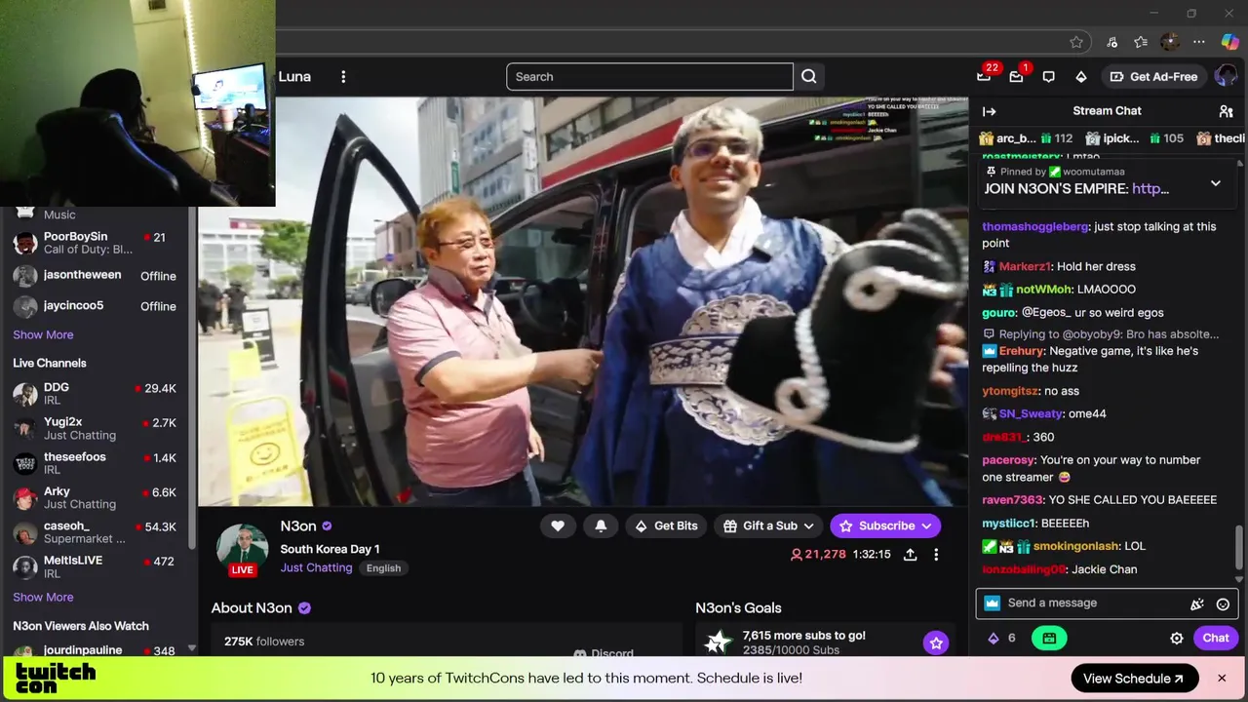Image resolution: width=1248 pixels, height=702 pixels.
Task: Open Arky channel in sidebar
Action: pos(96,497)
